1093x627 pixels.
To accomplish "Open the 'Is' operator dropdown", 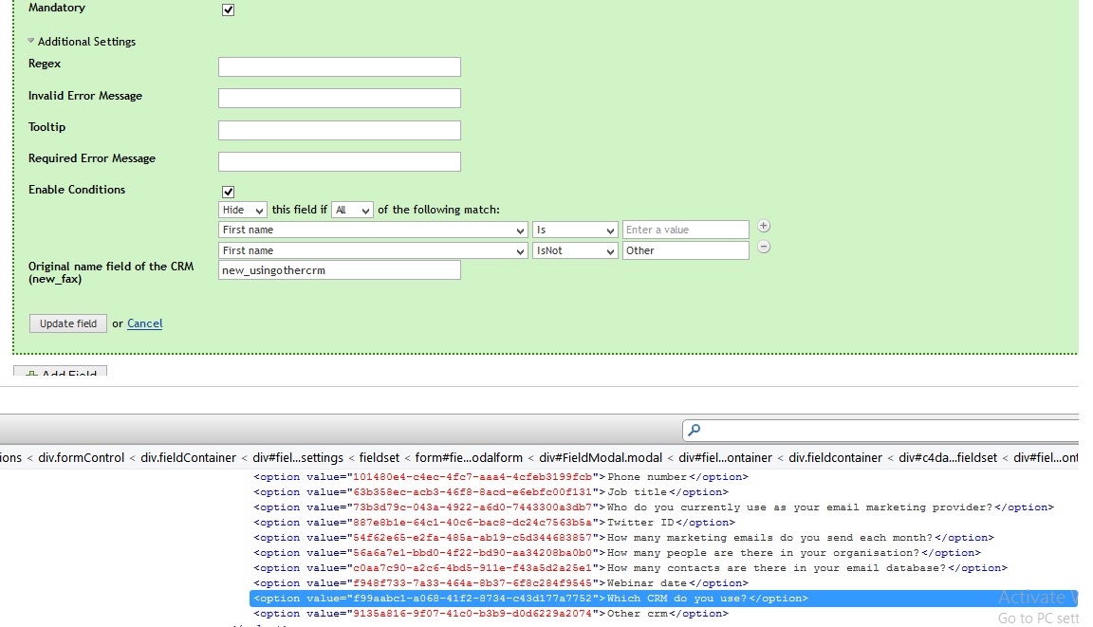I will coord(575,230).
